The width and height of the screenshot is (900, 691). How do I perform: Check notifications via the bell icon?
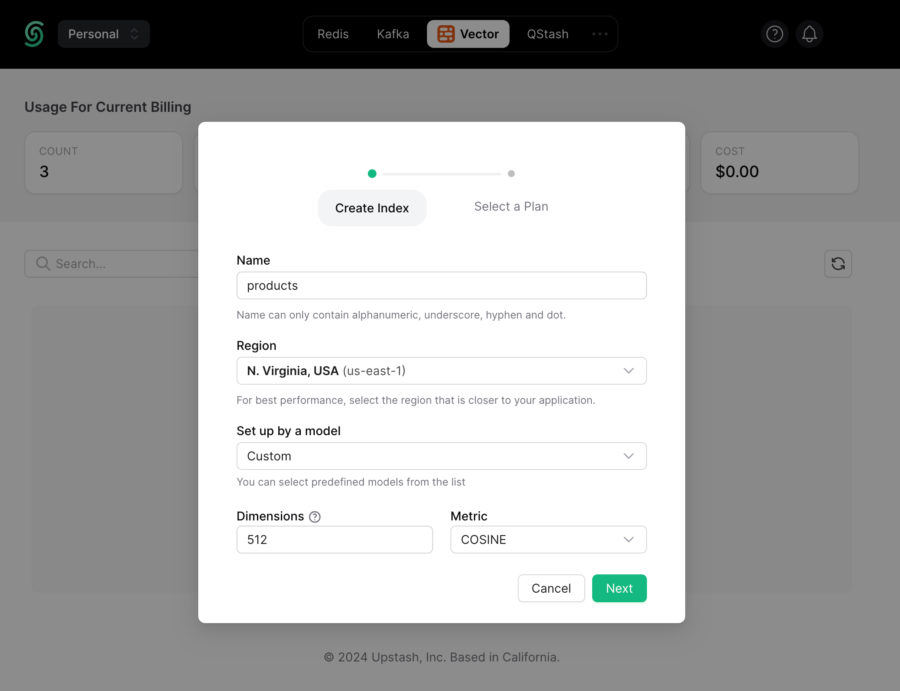coord(809,34)
